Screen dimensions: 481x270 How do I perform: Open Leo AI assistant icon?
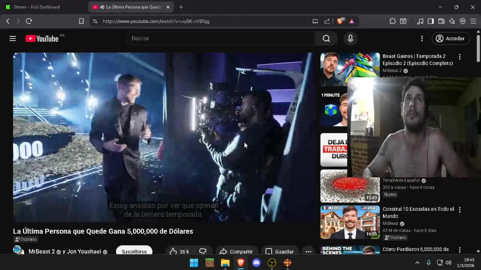point(452,21)
